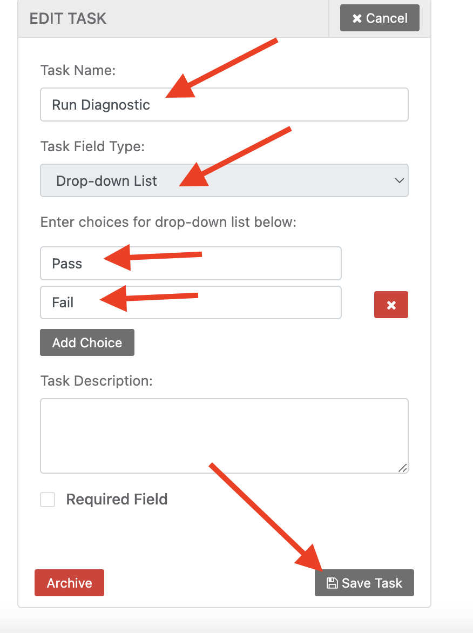Click the red X to delete the Fail choice

[391, 304]
